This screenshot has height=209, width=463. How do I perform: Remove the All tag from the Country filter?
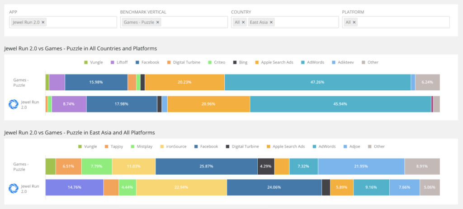click(243, 22)
